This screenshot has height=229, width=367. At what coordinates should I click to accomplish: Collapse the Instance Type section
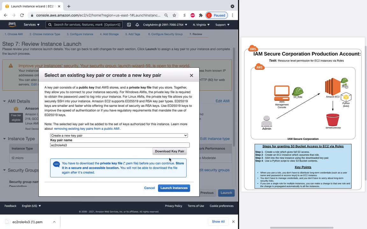point(4,139)
